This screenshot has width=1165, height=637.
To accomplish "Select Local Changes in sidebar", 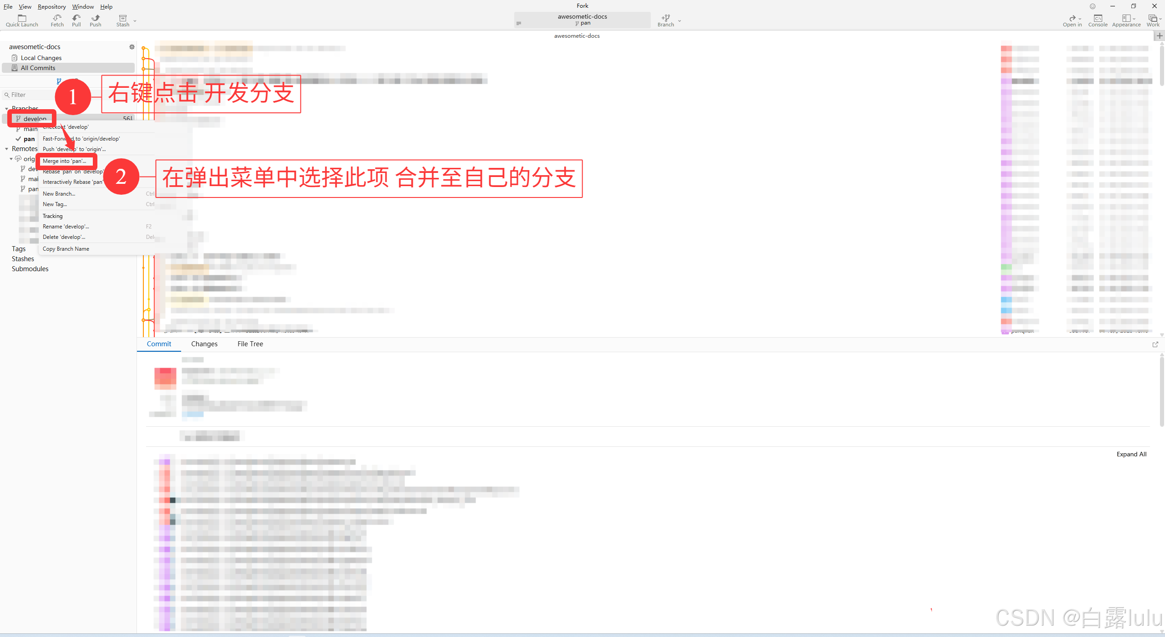I will (41, 58).
